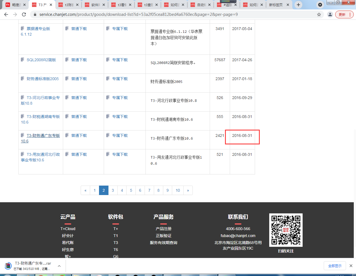Viewport: 356px width, 276px height.
Task: Close the 新标签页 tab
Action: tap(288, 5)
